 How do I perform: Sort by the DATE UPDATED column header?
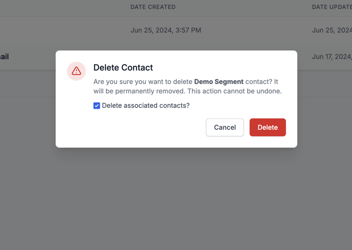click(332, 7)
